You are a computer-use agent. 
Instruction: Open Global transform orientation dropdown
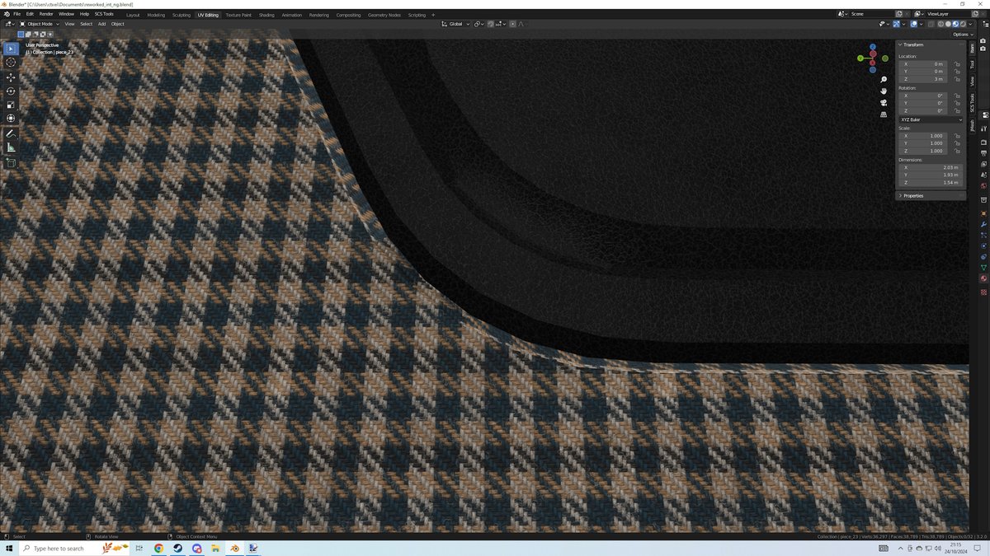[455, 24]
